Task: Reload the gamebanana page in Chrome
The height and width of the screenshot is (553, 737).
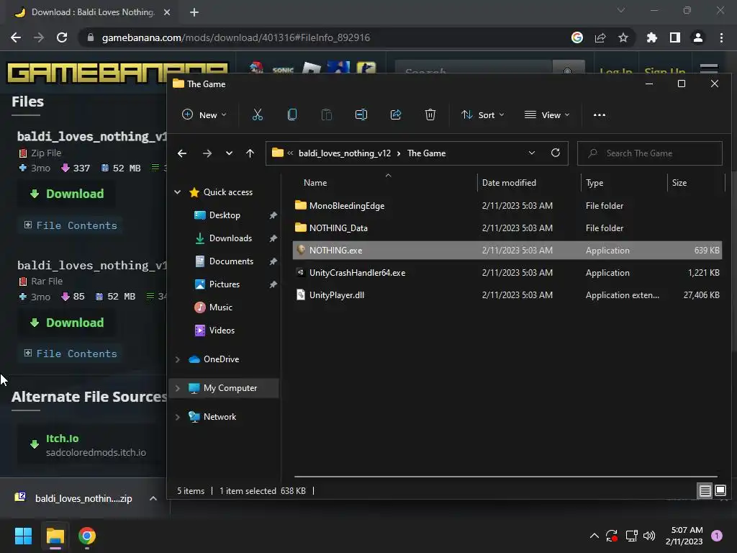Action: pos(62,37)
